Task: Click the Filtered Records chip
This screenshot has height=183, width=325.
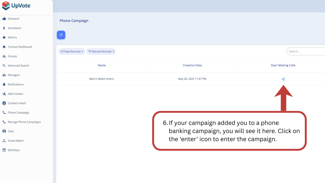Action: (x=101, y=51)
